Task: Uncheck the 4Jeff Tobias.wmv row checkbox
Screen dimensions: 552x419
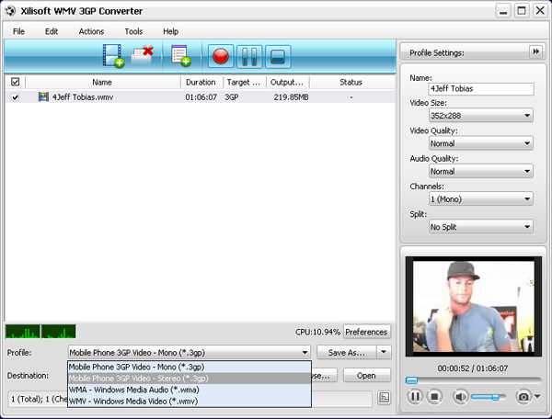Action: (15, 97)
